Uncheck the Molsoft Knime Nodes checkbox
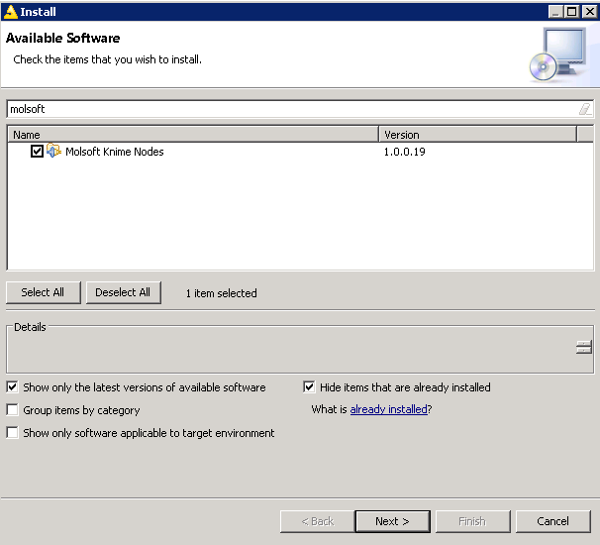The height and width of the screenshot is (545, 600). pyautogui.click(x=38, y=152)
